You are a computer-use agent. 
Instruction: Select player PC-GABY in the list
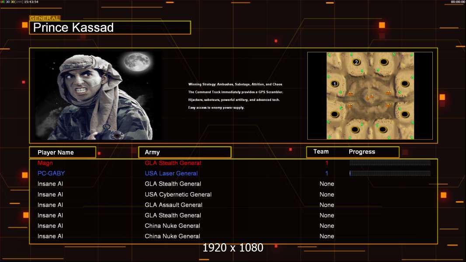[51, 173]
